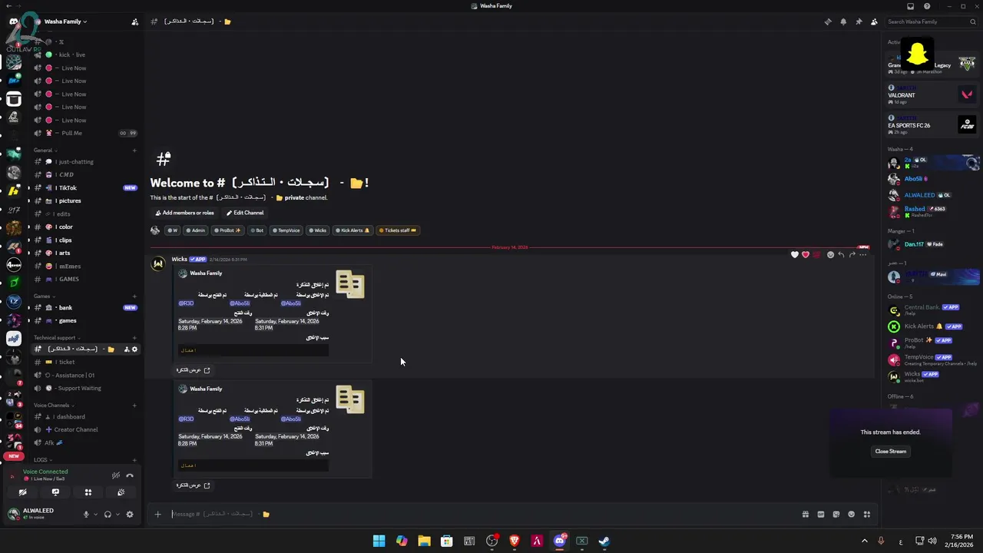Screen dimensions: 983x553
Task: Open the Threads icon in channel header
Action: [x=828, y=22]
